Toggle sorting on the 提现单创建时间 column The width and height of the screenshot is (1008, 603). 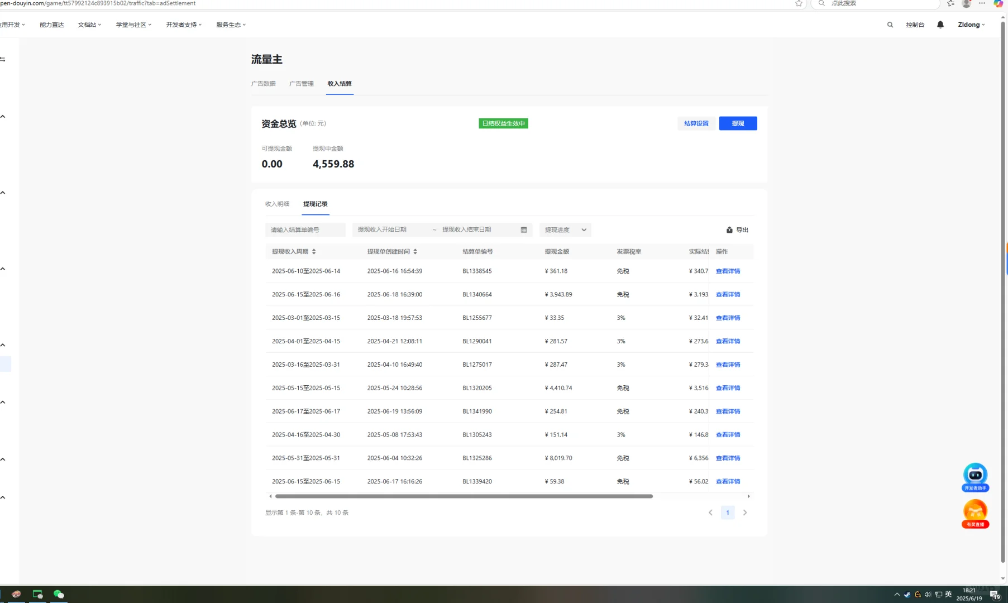(x=415, y=251)
